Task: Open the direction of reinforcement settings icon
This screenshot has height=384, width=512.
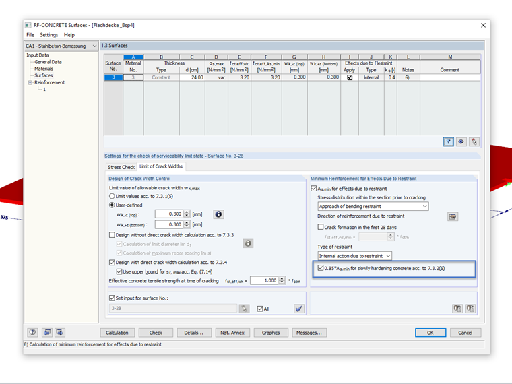Action: [x=452, y=216]
